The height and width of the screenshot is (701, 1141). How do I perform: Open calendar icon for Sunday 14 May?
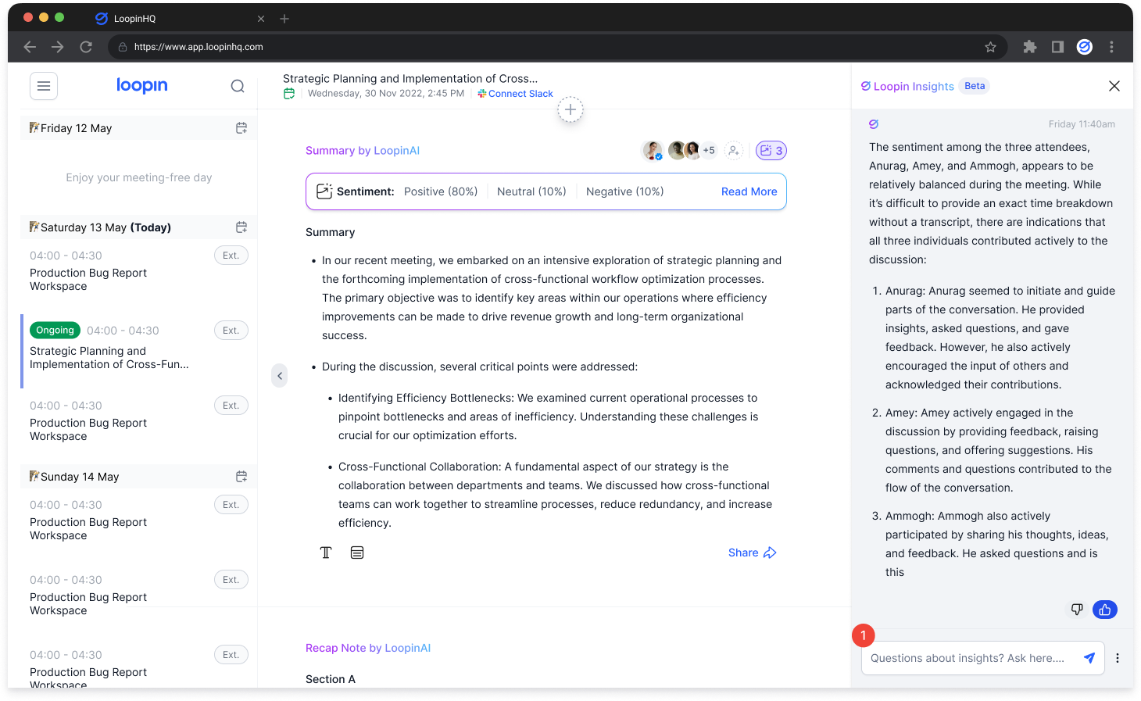[x=241, y=477]
